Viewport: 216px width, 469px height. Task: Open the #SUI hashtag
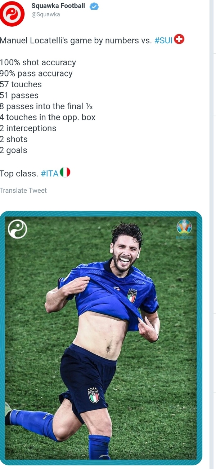pyautogui.click(x=163, y=40)
